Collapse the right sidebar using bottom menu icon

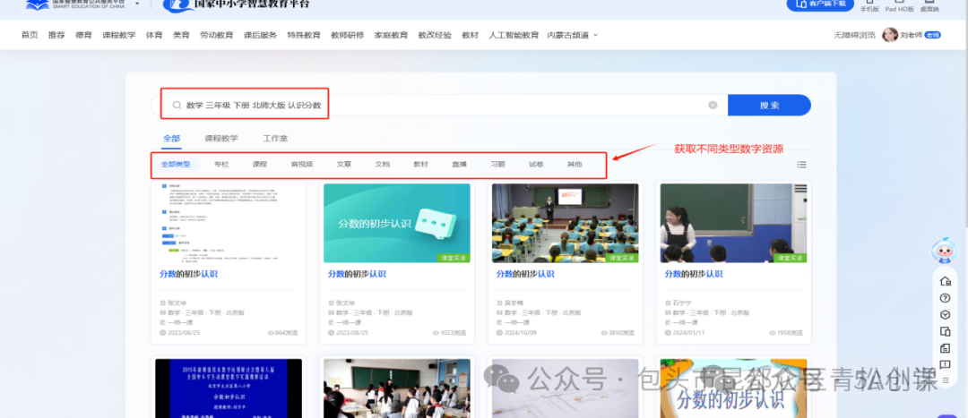pos(944,381)
